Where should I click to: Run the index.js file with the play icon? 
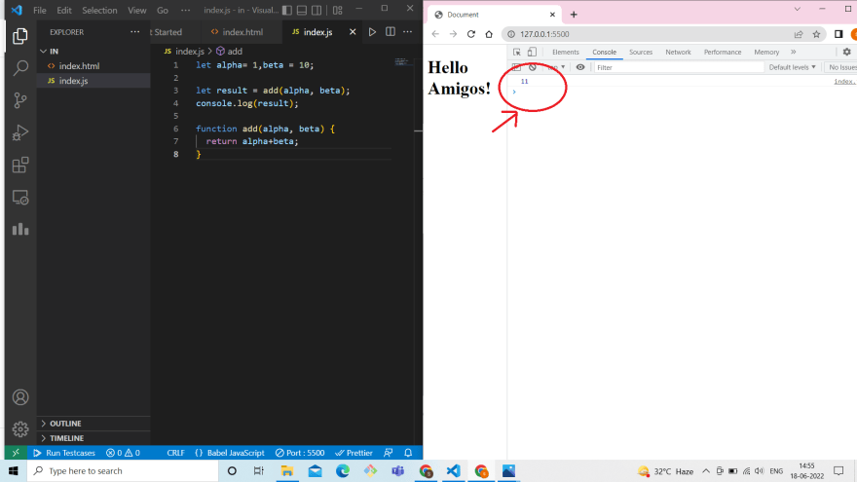click(372, 32)
